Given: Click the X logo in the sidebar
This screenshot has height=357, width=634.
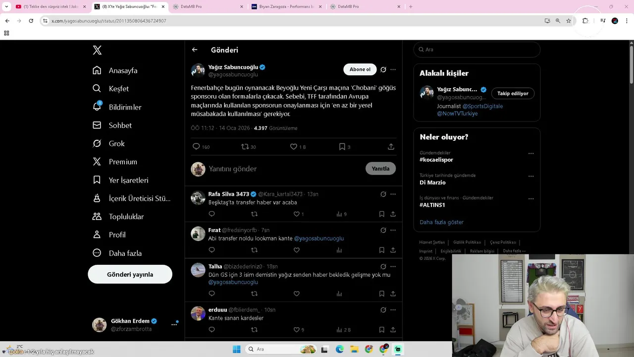Looking at the screenshot, I should click(x=97, y=50).
